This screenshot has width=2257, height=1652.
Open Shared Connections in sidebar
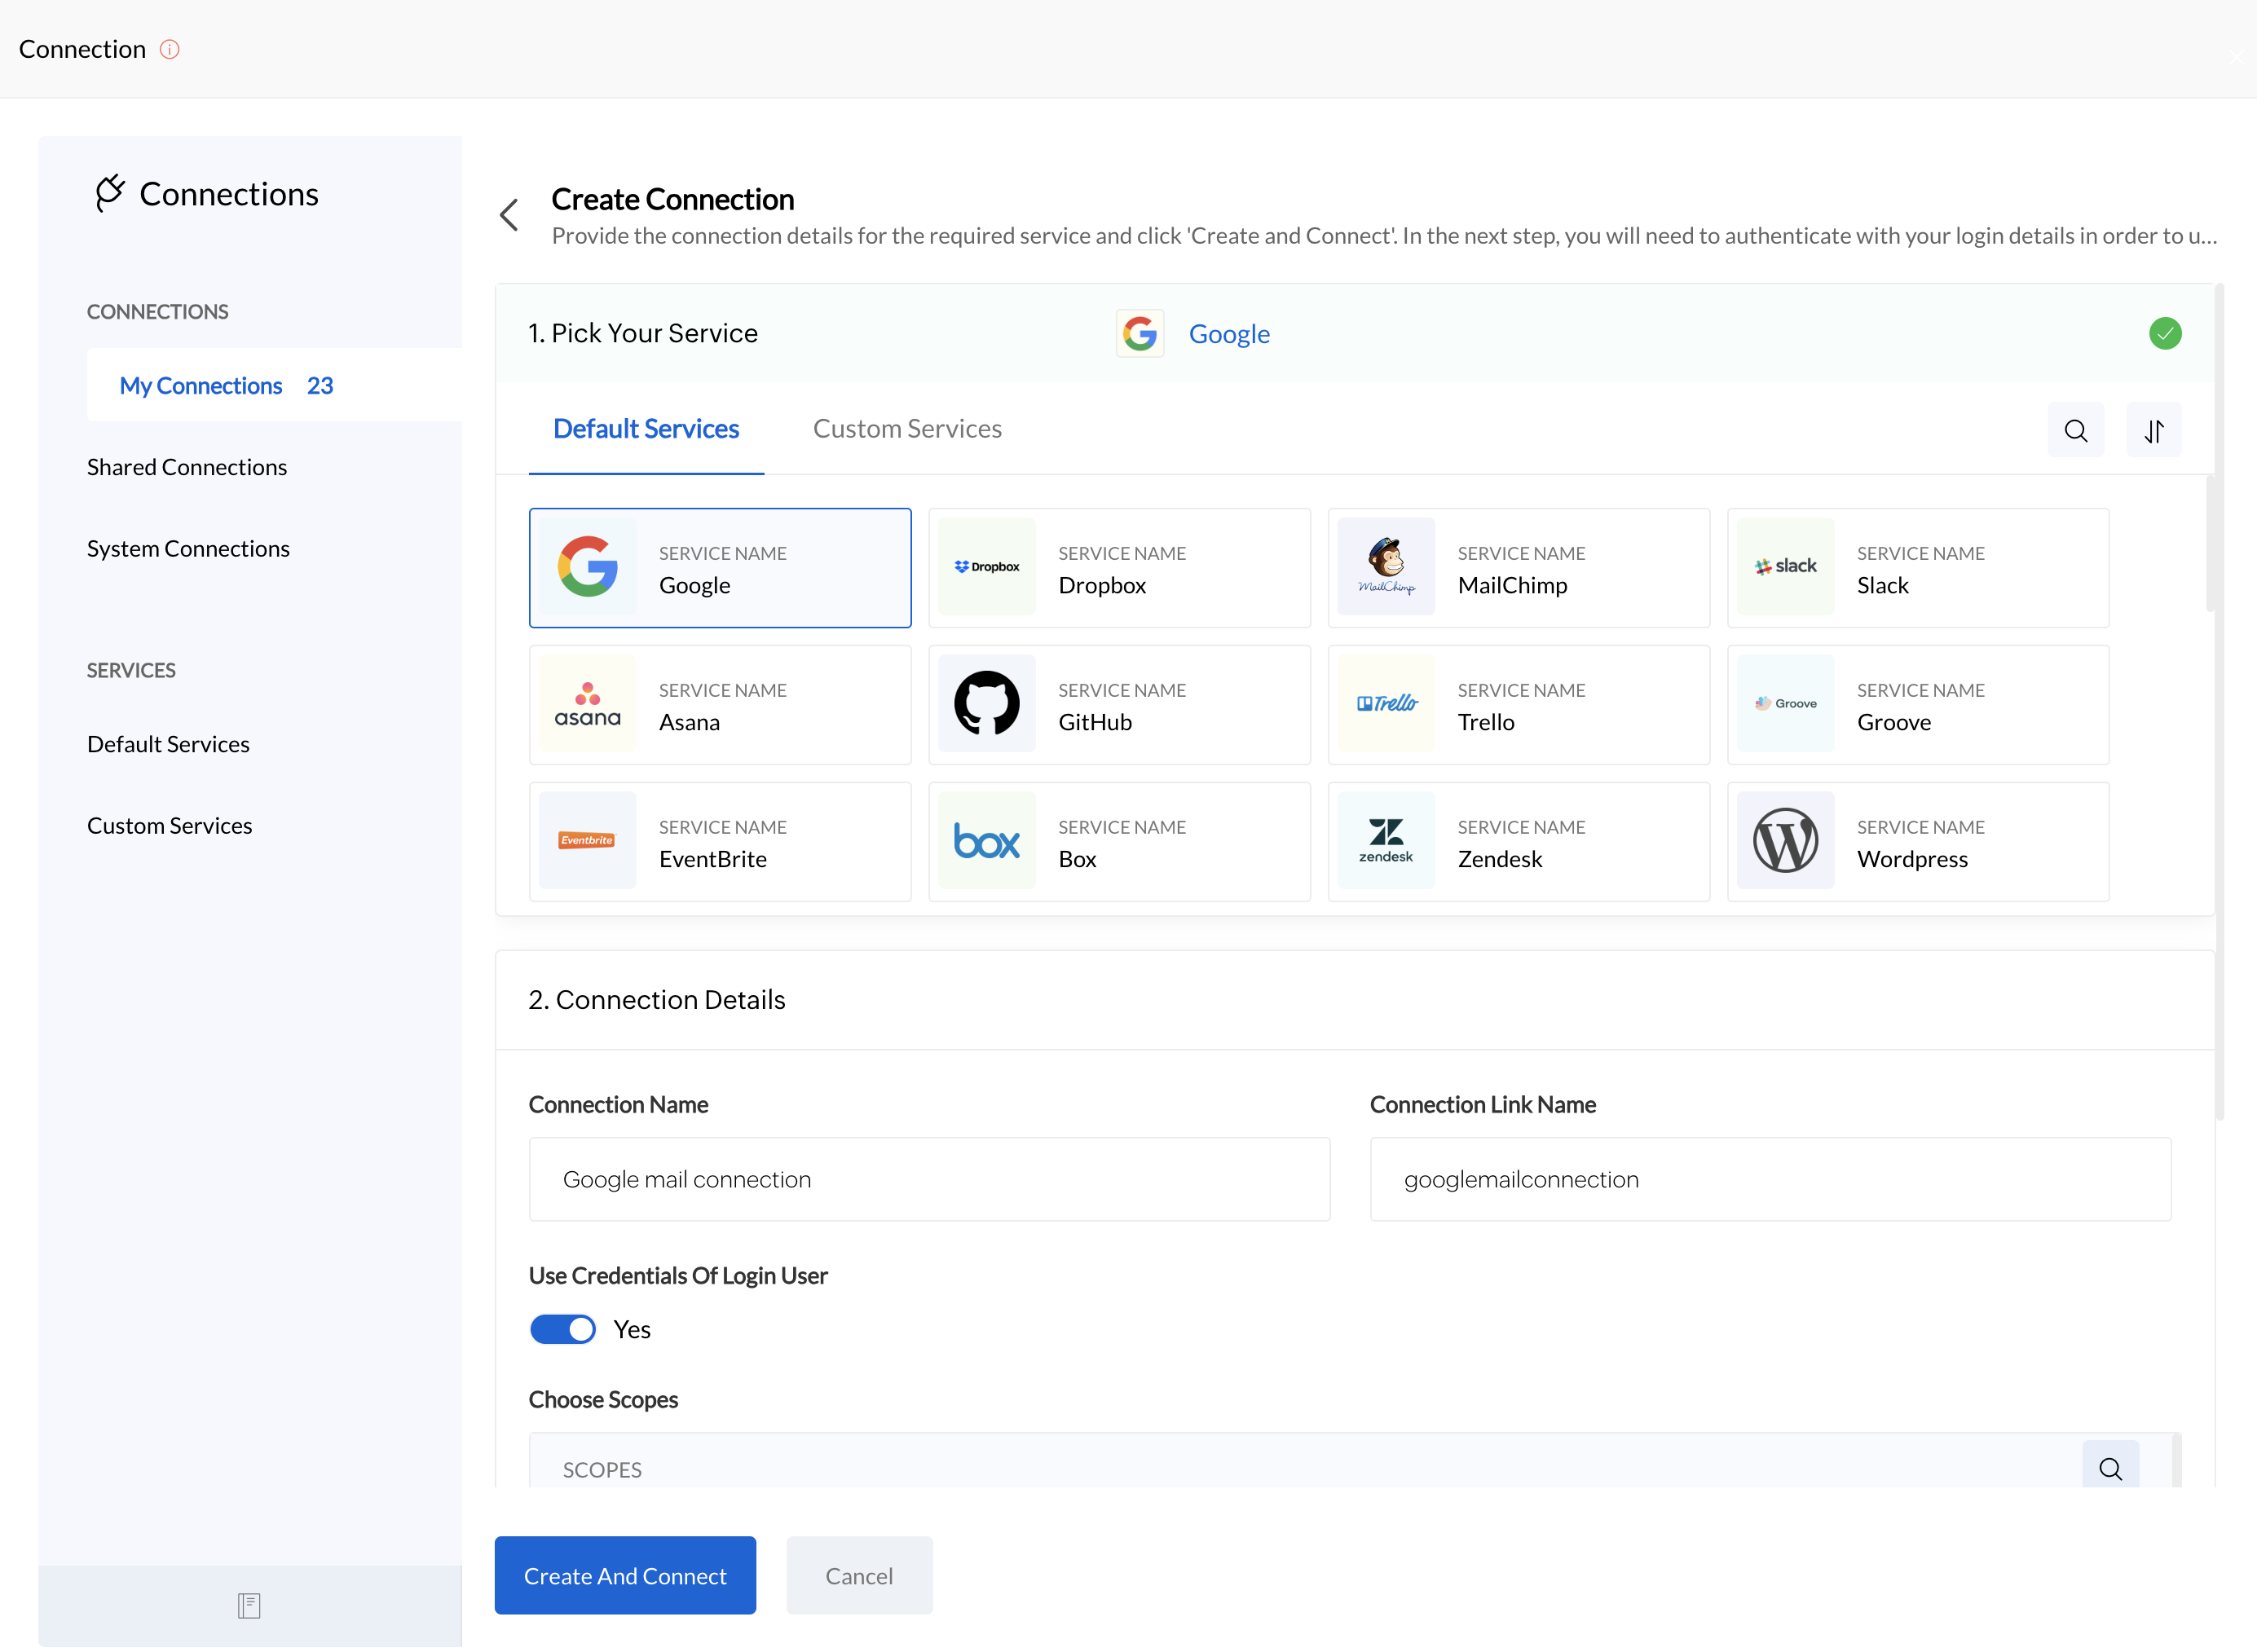pyautogui.click(x=187, y=467)
